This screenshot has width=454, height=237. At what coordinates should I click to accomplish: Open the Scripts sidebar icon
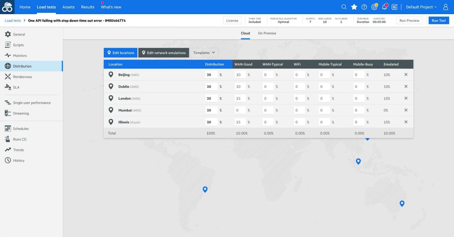tap(8, 45)
